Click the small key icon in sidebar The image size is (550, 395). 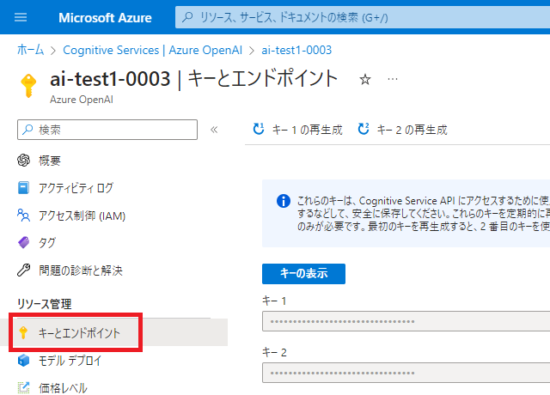[x=23, y=332]
